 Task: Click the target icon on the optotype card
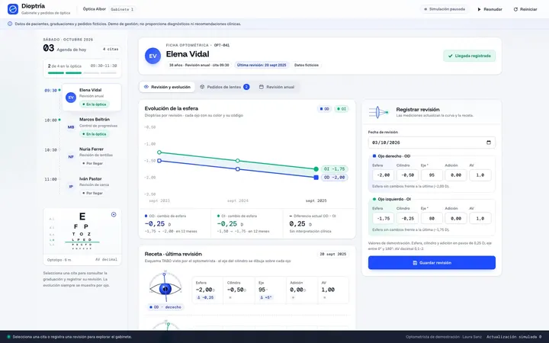point(114,214)
